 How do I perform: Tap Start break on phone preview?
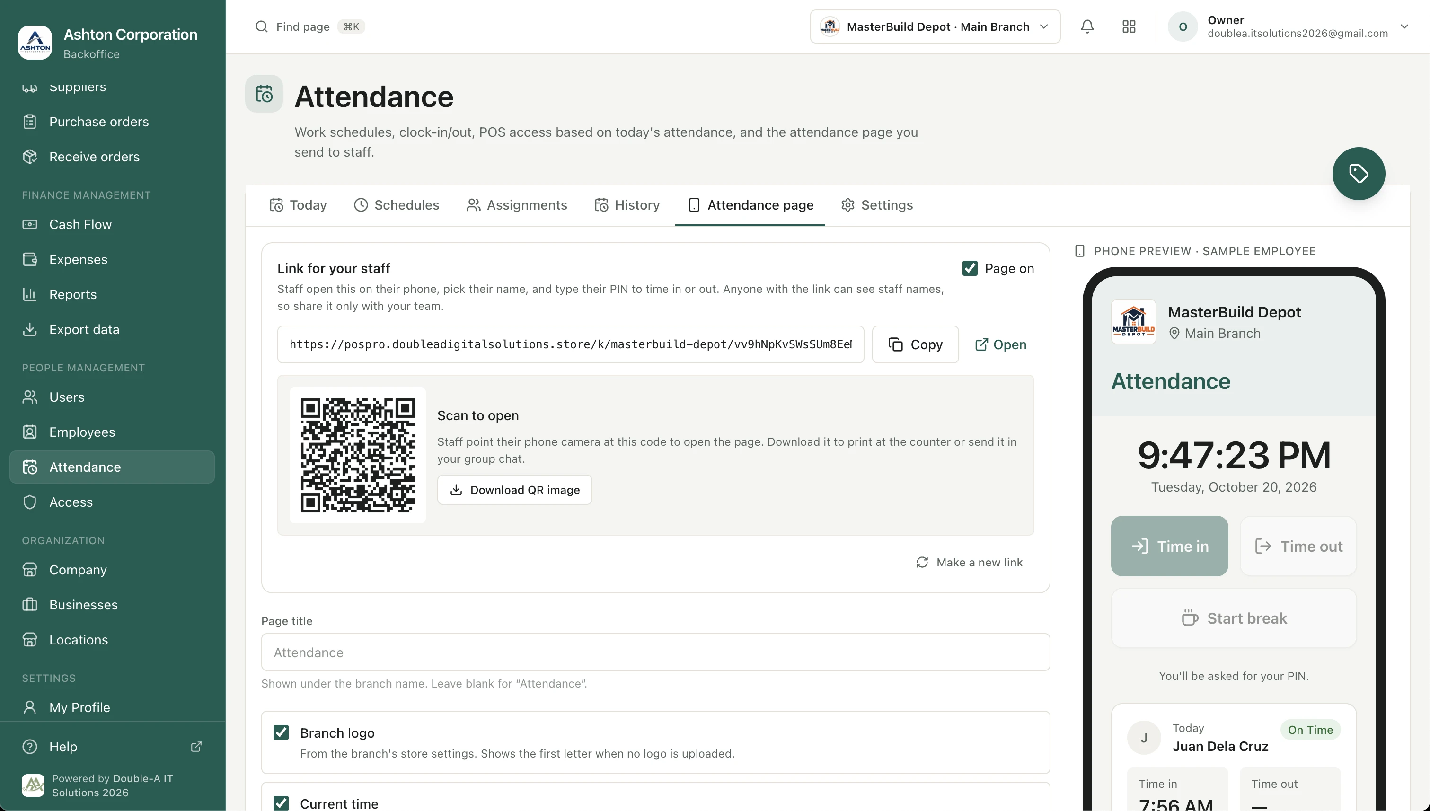click(x=1233, y=618)
